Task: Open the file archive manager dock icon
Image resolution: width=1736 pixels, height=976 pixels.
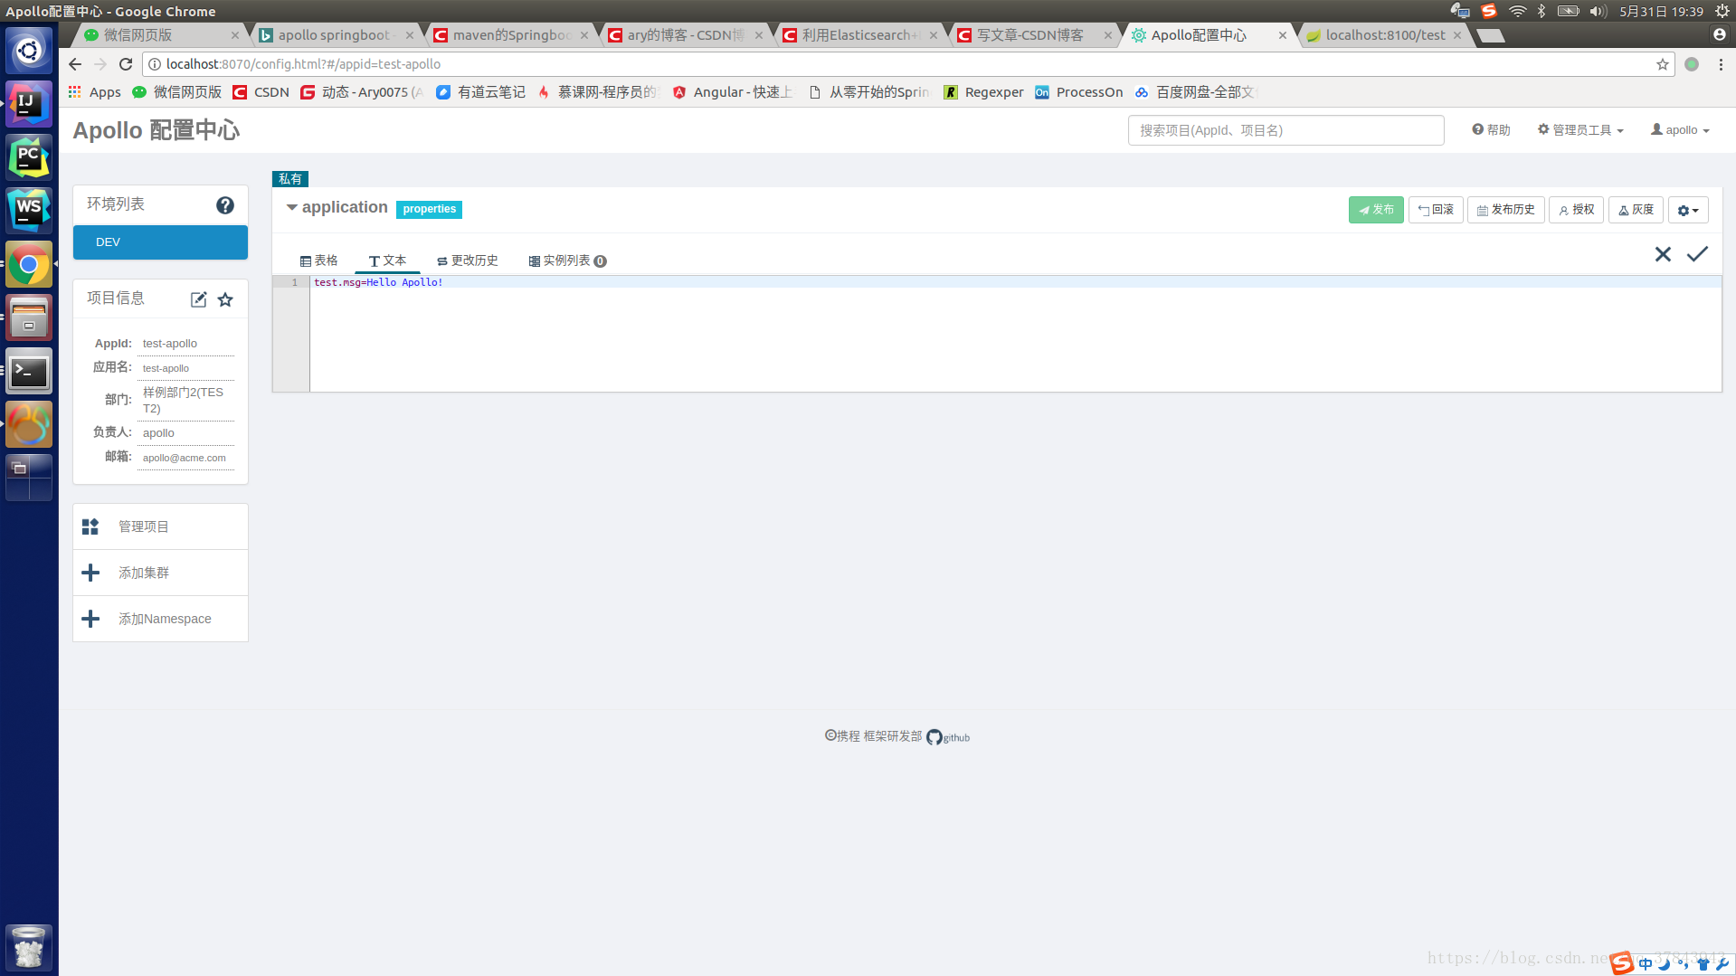Action: coord(29,317)
